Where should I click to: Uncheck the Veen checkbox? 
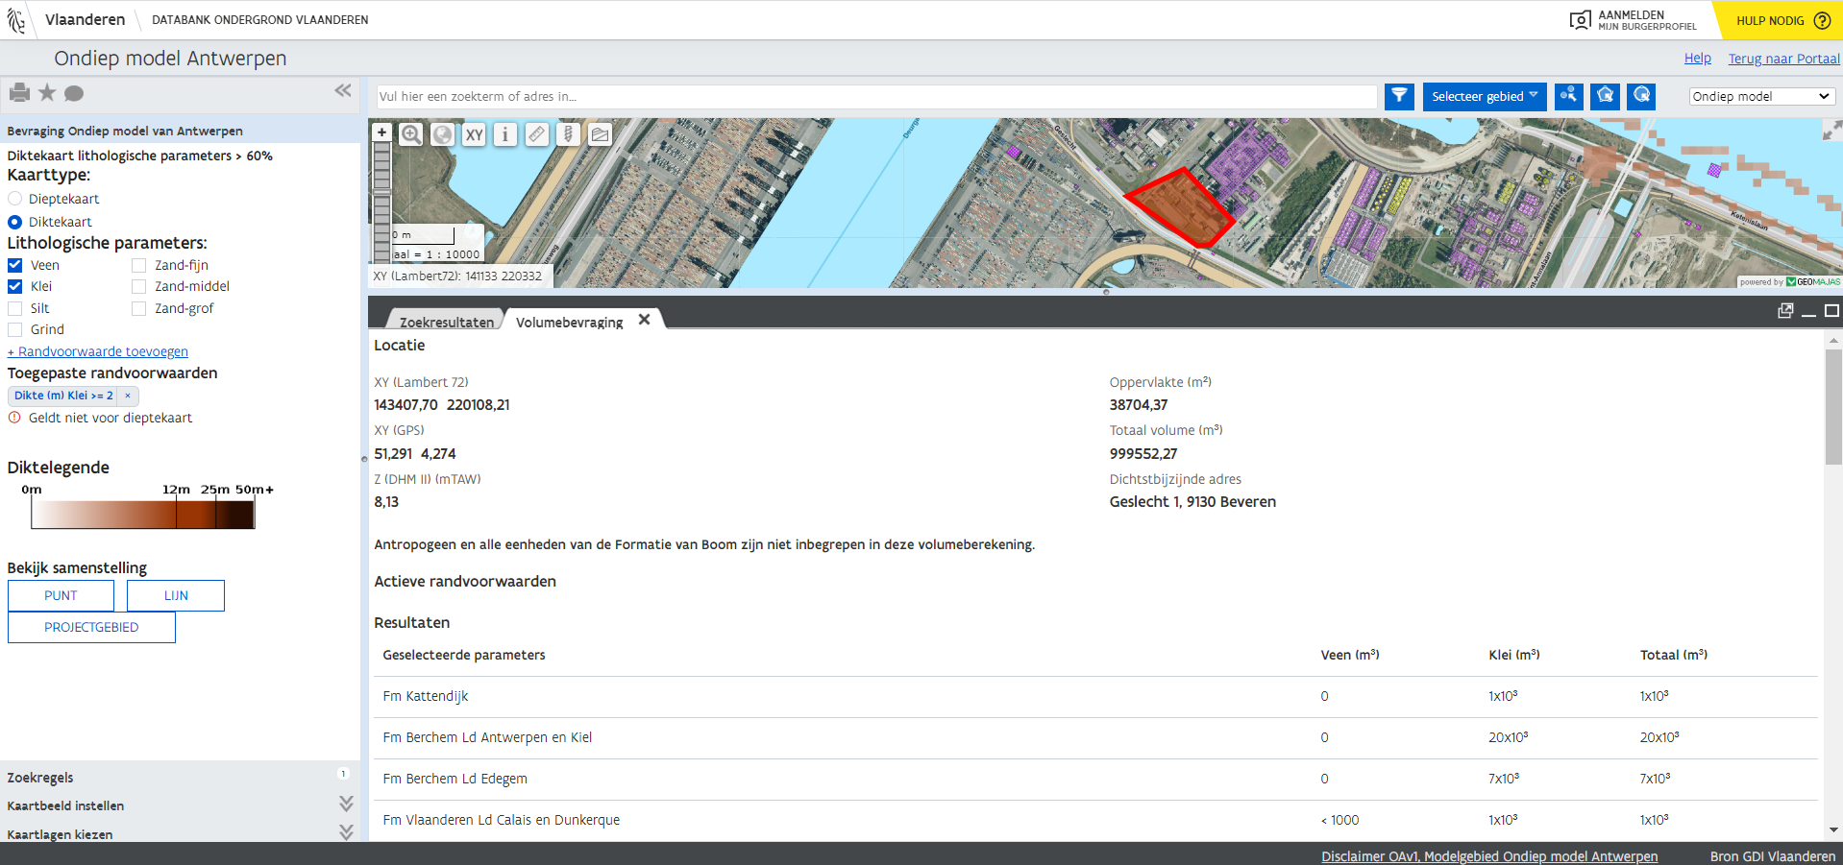coord(15,265)
